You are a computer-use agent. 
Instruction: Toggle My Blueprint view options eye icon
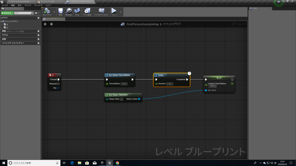(x=37, y=13)
